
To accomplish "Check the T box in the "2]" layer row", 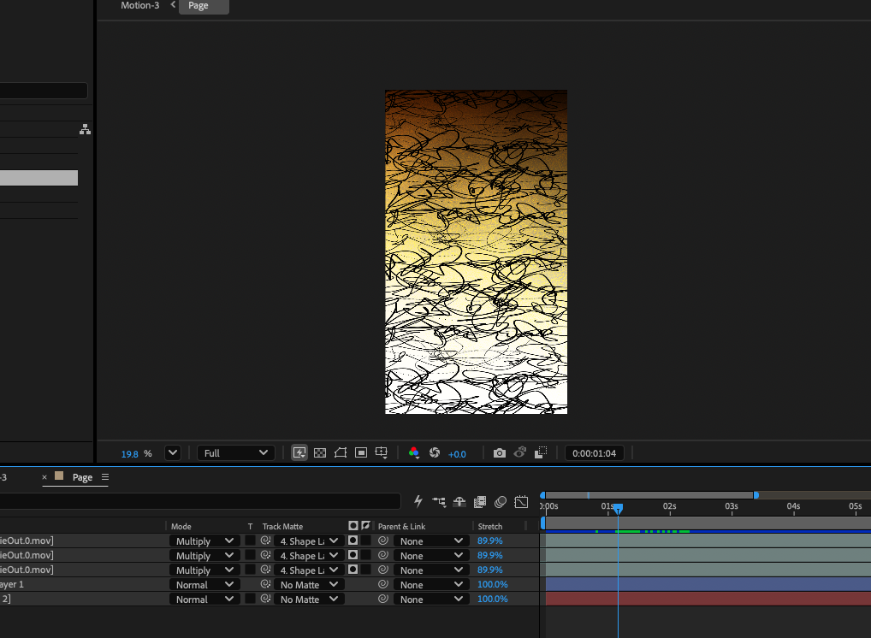I will coord(250,599).
